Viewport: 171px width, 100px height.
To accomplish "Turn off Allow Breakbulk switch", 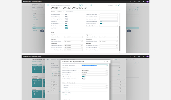I will coord(84,77).
